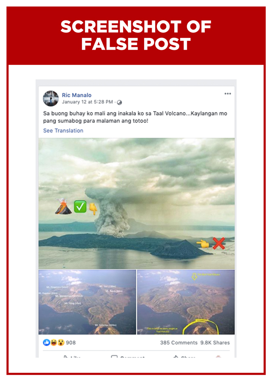Click the Wow surprised reaction icon
This screenshot has height=384, width=272.
click(61, 342)
